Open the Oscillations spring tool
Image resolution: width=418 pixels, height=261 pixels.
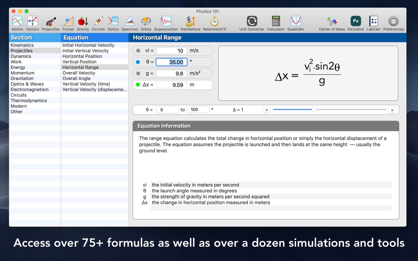pyautogui.click(x=191, y=23)
